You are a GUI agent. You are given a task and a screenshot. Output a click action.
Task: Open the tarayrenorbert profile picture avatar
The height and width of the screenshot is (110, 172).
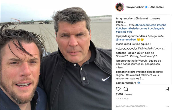pyautogui.click(x=120, y=7)
